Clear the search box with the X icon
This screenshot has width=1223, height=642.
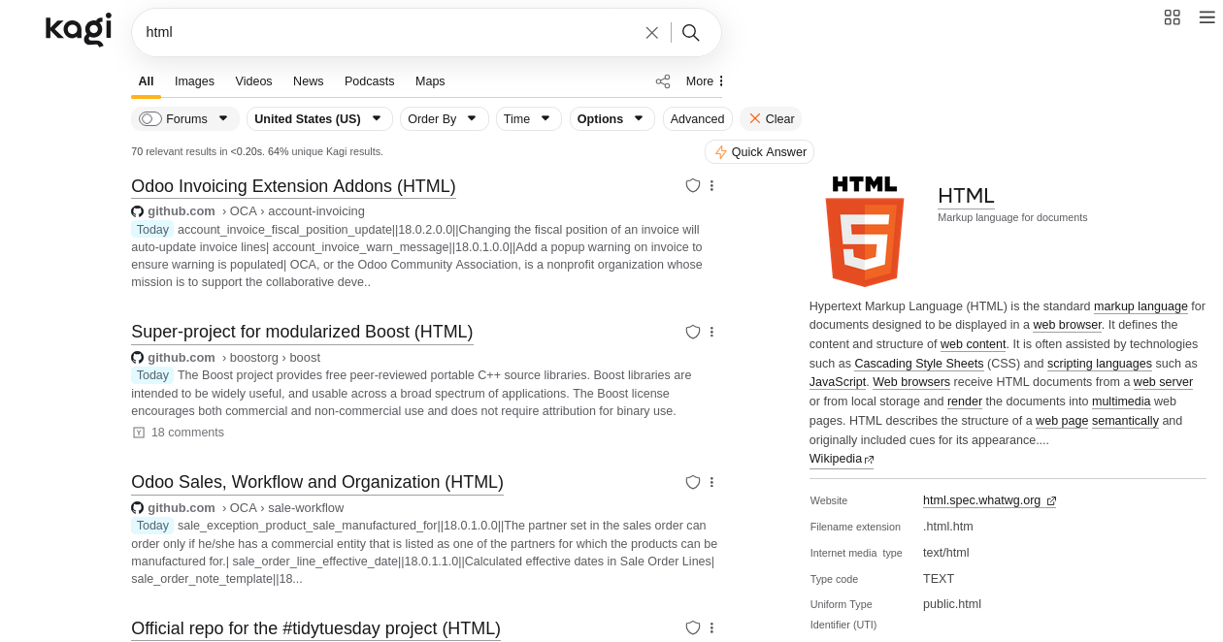[x=651, y=33]
